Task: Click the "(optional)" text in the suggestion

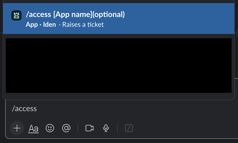Action: [108, 15]
